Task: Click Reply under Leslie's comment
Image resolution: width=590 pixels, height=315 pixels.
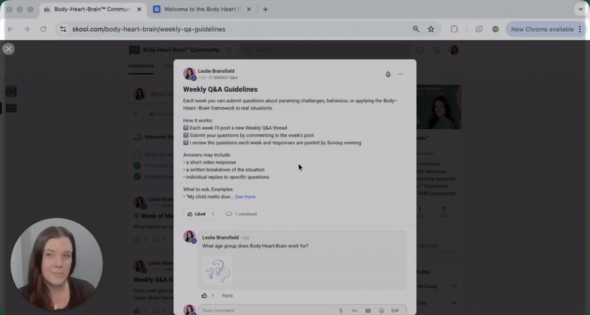Action: [227, 296]
